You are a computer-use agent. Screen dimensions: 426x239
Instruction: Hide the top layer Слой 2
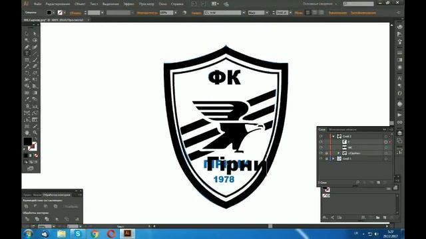pyautogui.click(x=321, y=136)
